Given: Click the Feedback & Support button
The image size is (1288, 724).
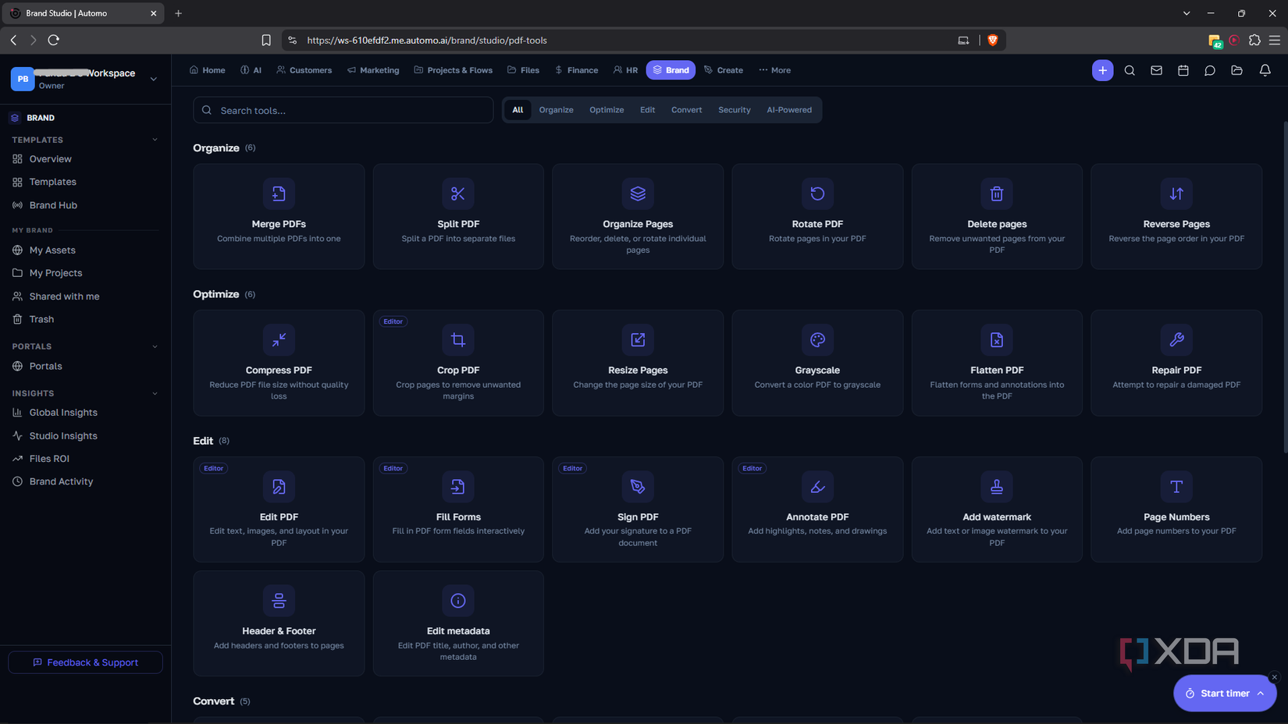Looking at the screenshot, I should 85,662.
